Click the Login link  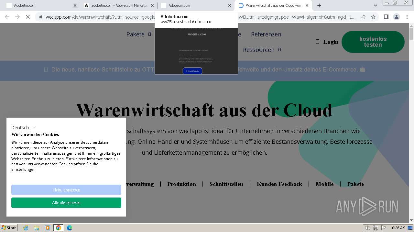coord(331,42)
